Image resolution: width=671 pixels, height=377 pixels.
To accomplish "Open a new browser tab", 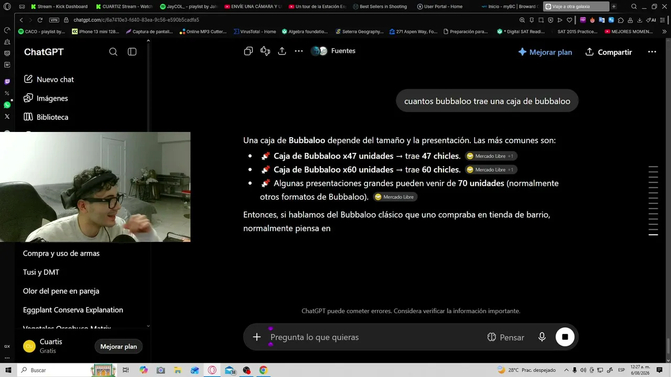I will click(x=614, y=7).
